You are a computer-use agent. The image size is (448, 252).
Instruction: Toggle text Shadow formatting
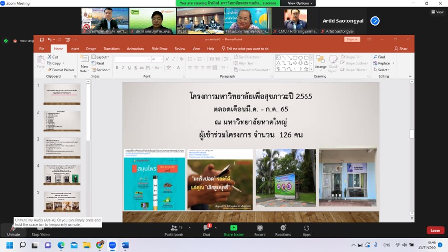pos(135,68)
